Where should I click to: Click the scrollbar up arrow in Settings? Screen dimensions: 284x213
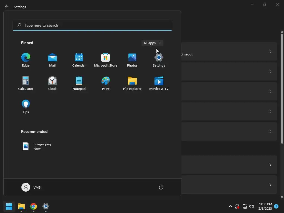coord(282,32)
